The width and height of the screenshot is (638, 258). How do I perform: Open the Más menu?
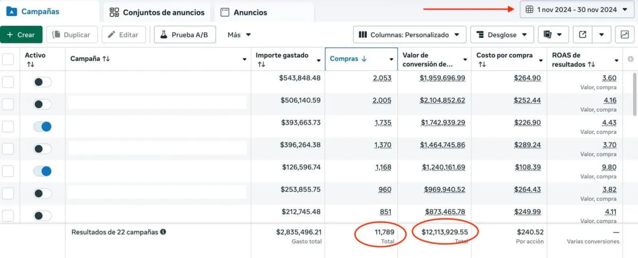[x=239, y=35]
